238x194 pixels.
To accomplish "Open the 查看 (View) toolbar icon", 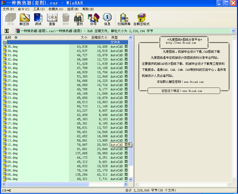I will pos(52,19).
